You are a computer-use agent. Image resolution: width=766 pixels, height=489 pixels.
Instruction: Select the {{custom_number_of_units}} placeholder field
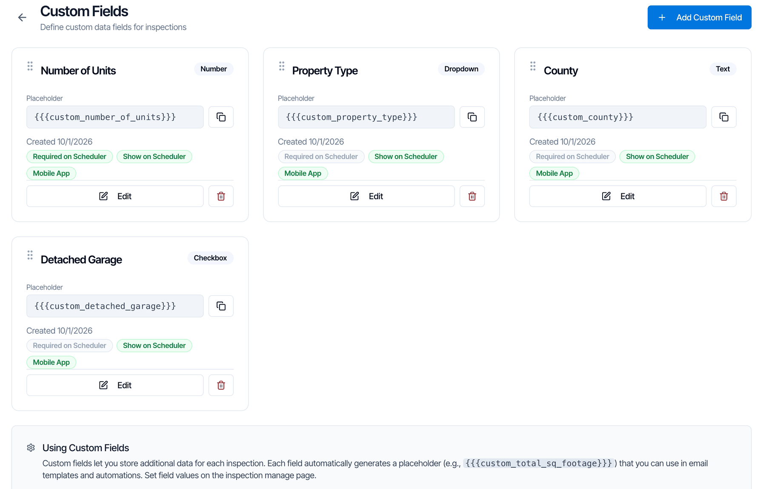[x=115, y=117]
